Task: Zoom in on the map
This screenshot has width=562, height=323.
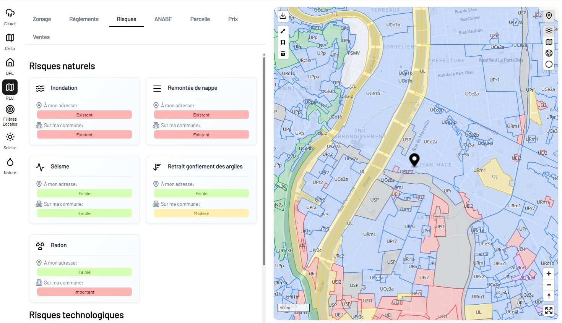Action: 549,273
